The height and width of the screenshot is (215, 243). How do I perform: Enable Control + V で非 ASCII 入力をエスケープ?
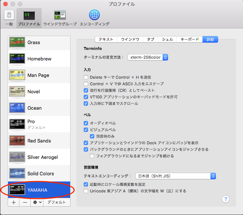(x=86, y=84)
